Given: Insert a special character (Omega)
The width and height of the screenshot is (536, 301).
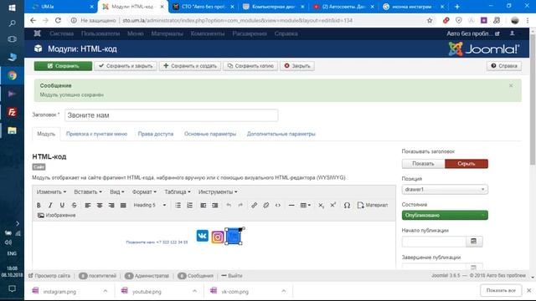Looking at the screenshot, I should point(347,205).
